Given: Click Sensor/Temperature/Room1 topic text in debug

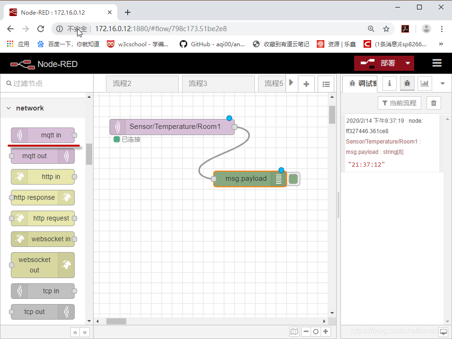Looking at the screenshot, I should 382,142.
